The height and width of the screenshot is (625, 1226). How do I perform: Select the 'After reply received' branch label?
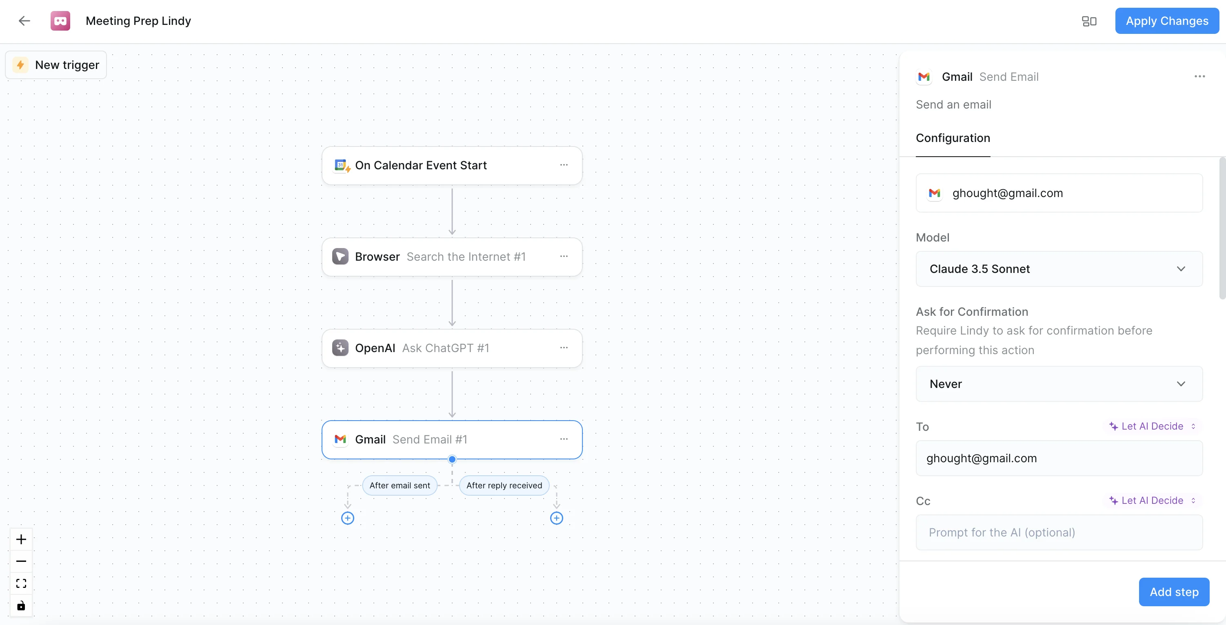click(x=504, y=485)
